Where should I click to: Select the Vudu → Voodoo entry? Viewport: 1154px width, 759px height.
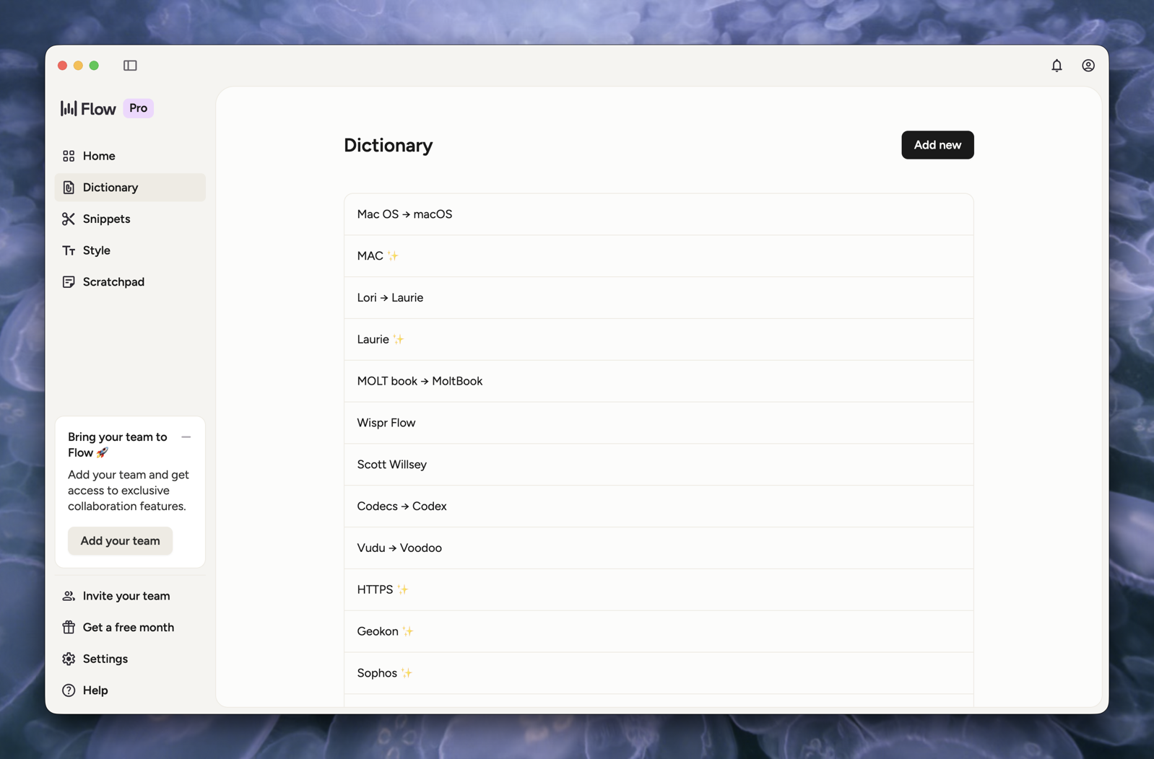pyautogui.click(x=659, y=548)
